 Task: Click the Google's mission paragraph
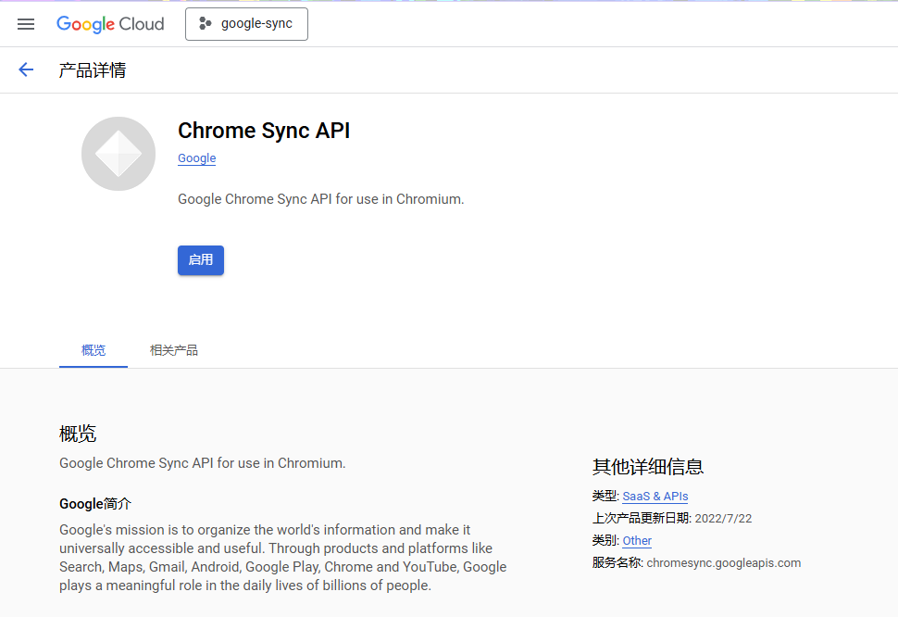(x=283, y=558)
